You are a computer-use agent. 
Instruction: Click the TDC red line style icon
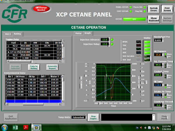[139, 45]
